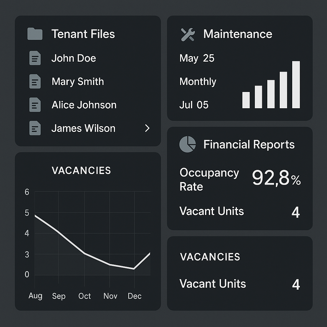Click the Aug axis label on chart
The width and height of the screenshot is (327, 327).
pyautogui.click(x=35, y=296)
